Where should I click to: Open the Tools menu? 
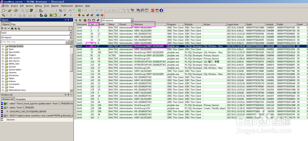pos(47,6)
